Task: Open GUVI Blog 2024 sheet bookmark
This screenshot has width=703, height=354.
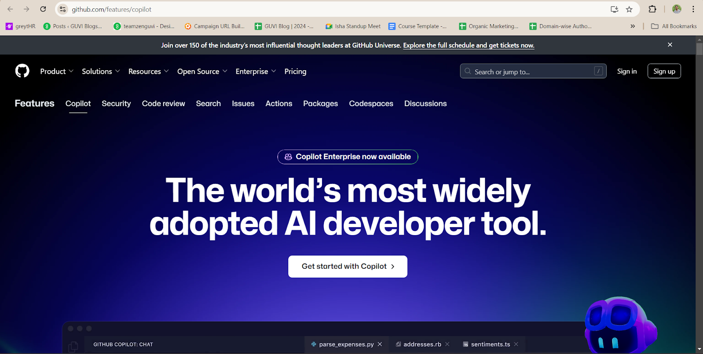Action: [284, 26]
